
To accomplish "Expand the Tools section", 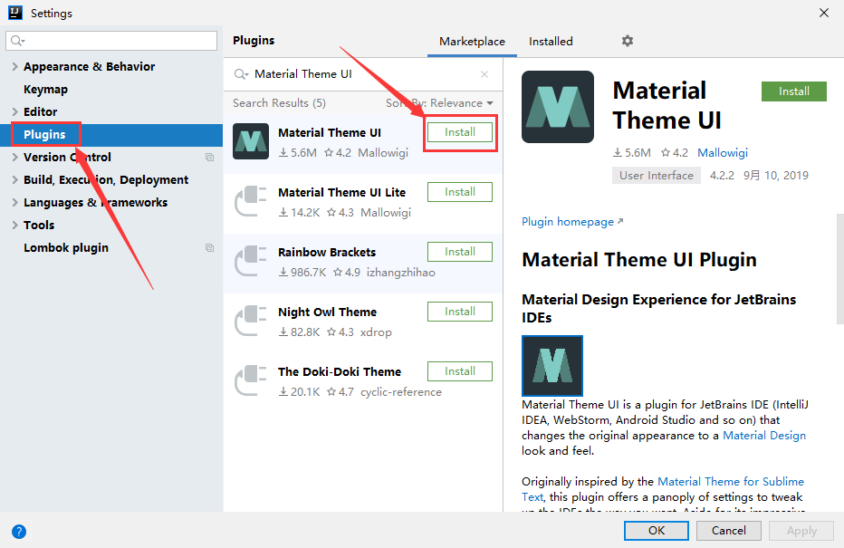I will 14,225.
